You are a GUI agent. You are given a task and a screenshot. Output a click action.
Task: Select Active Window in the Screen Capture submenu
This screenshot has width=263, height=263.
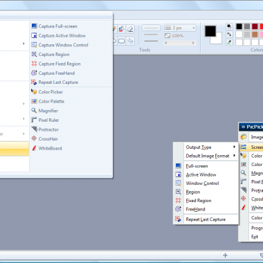[x=206, y=174]
